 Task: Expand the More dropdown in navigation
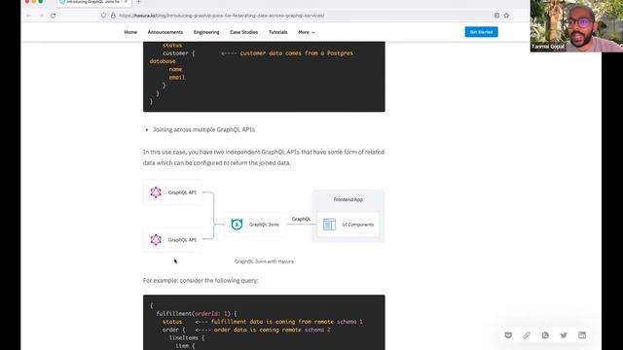[307, 32]
